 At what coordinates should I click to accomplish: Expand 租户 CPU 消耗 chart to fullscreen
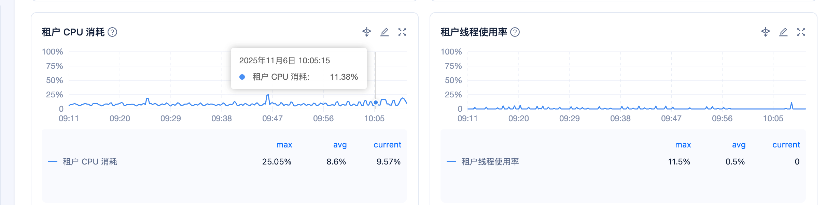click(x=402, y=32)
